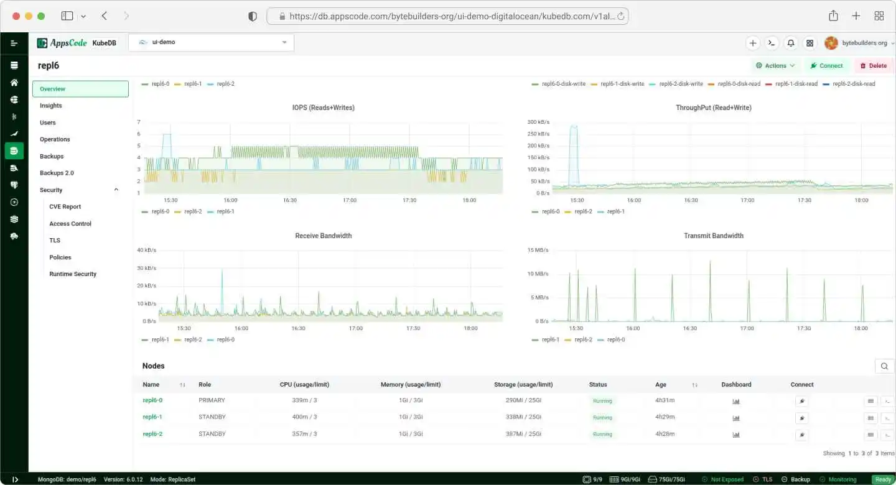Open the notifications bell icon

(790, 43)
